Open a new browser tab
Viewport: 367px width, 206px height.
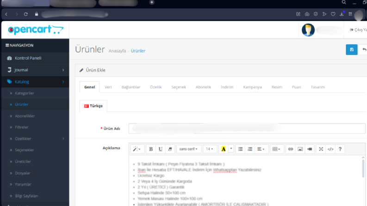point(152,2)
